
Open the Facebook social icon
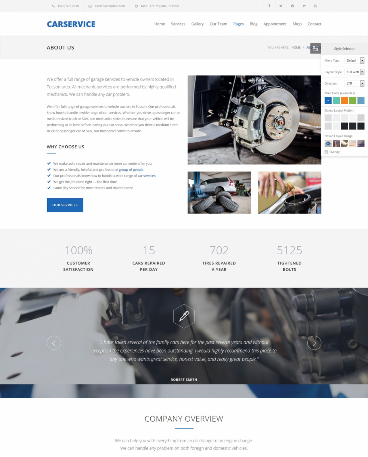[x=269, y=6]
